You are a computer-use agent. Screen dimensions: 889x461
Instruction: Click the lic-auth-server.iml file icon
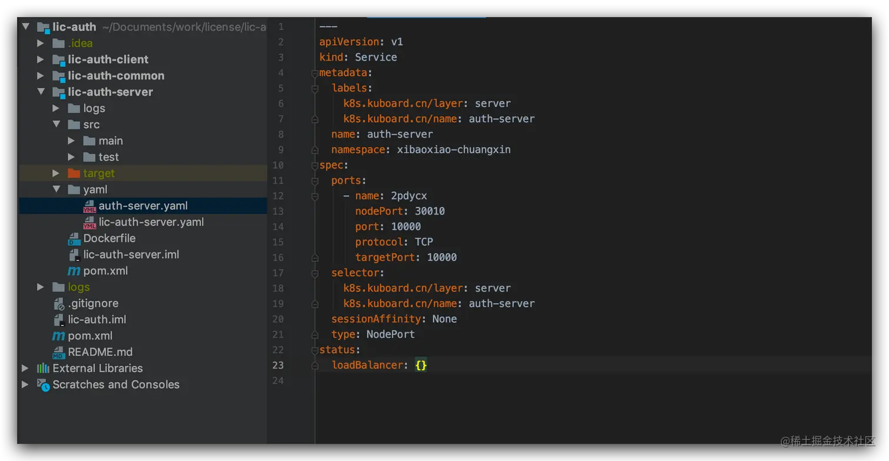click(74, 255)
